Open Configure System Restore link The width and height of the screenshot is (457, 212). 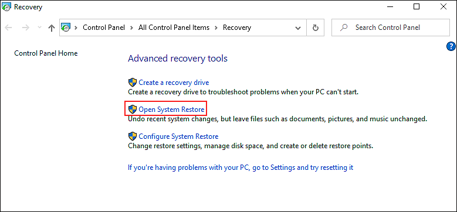coord(178,136)
